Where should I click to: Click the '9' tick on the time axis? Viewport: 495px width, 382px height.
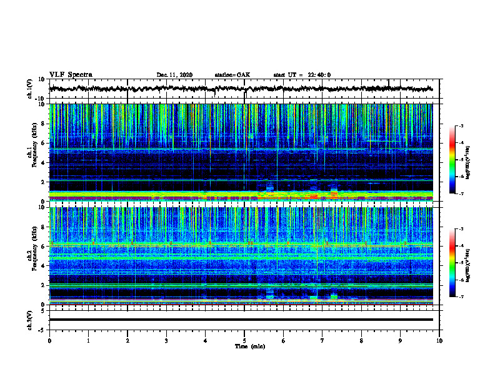(400, 341)
